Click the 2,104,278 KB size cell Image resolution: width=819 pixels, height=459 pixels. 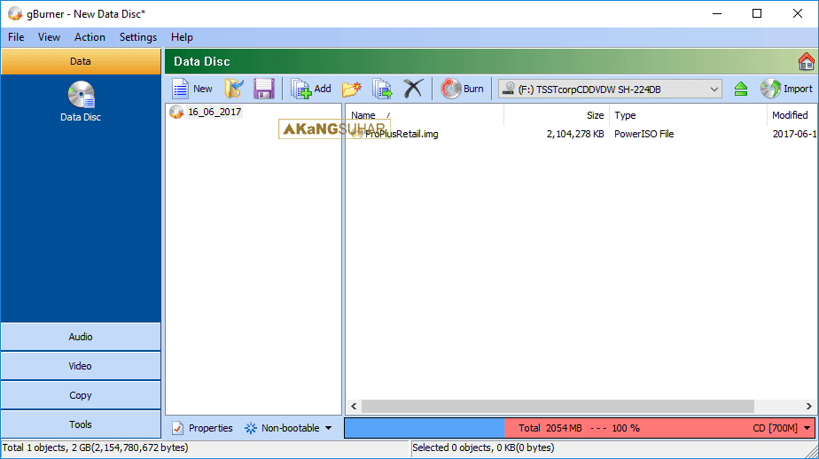point(575,134)
